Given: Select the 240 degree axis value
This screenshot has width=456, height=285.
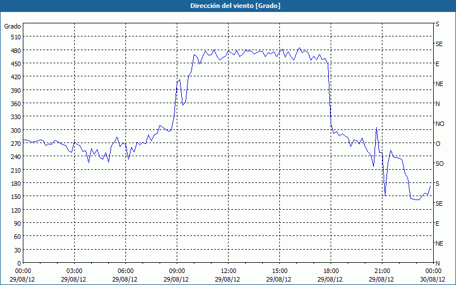Looking at the screenshot, I should [17, 157].
